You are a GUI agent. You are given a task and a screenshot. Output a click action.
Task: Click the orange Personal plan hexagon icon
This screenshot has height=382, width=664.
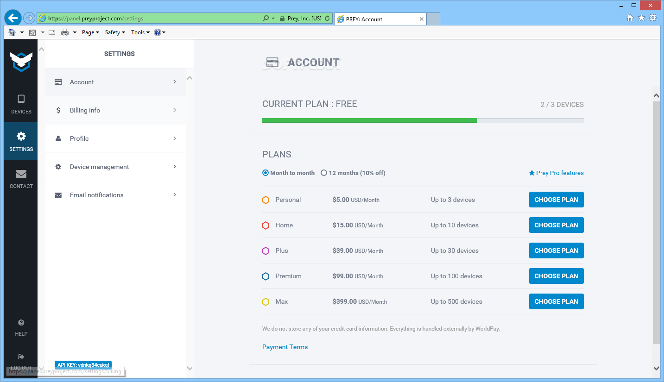pyautogui.click(x=266, y=200)
